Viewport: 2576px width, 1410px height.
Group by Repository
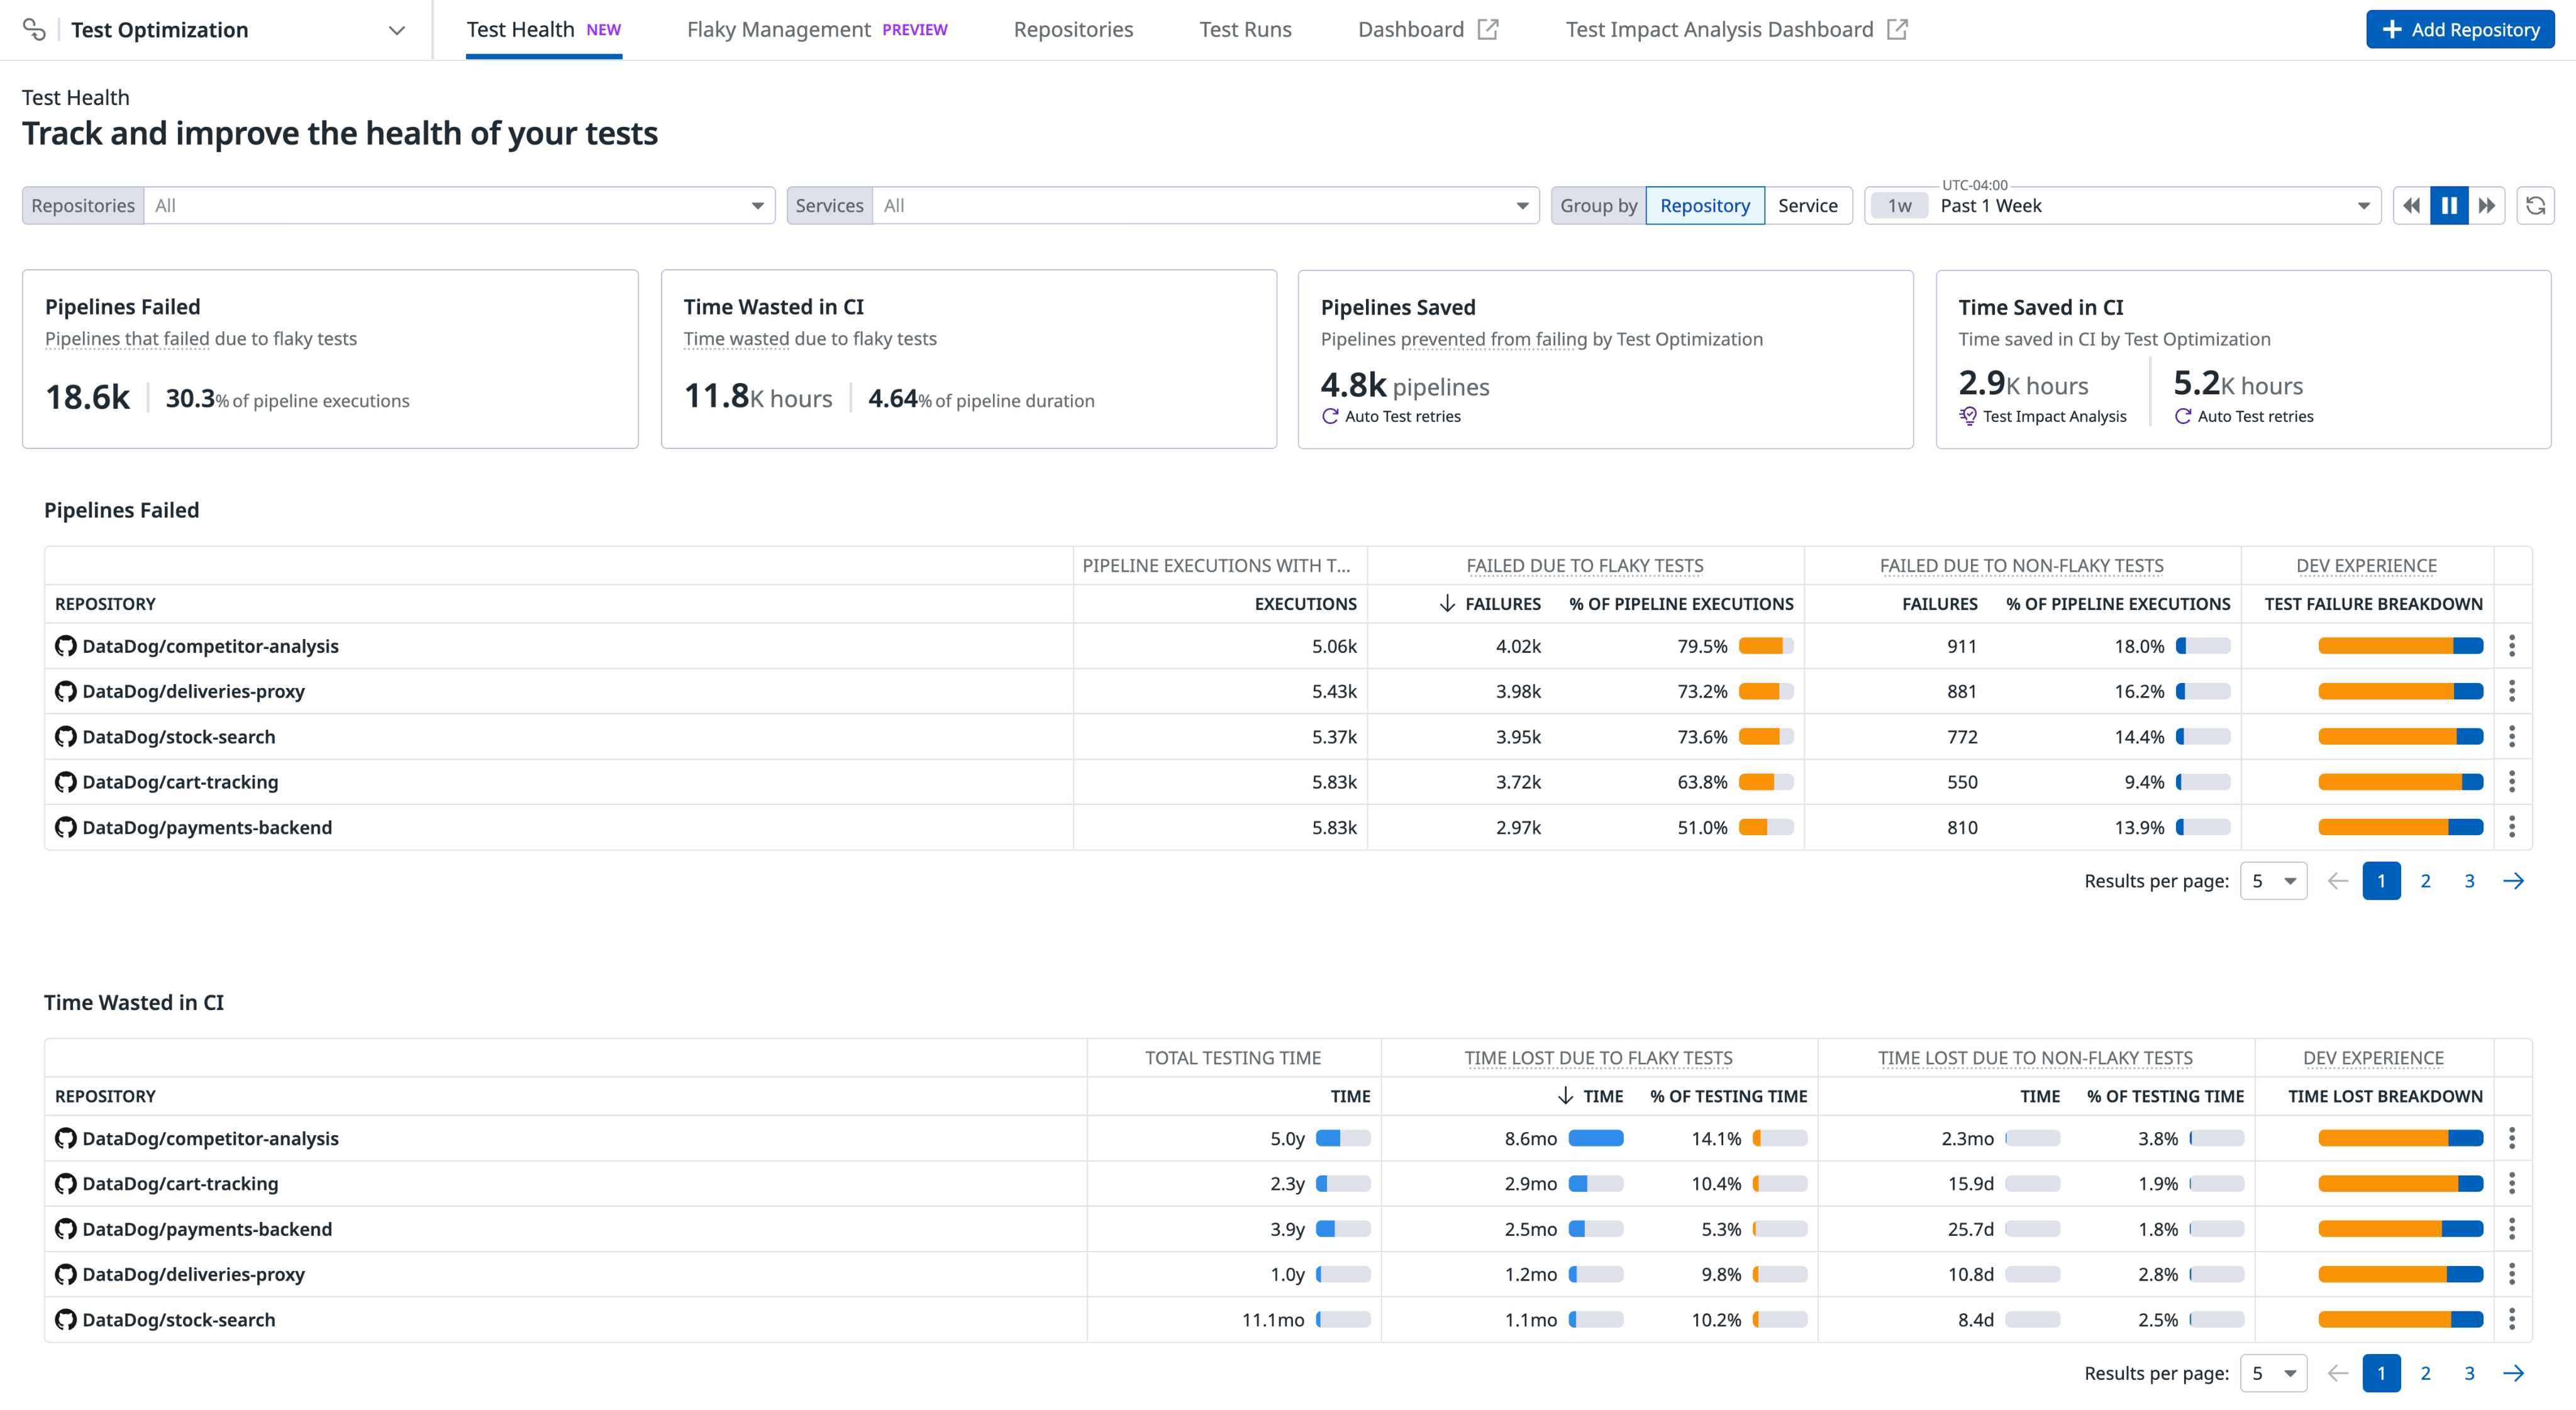1704,205
